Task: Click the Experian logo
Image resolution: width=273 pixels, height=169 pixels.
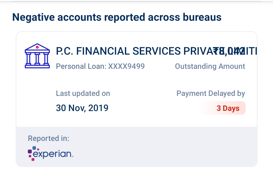Action: tap(50, 153)
